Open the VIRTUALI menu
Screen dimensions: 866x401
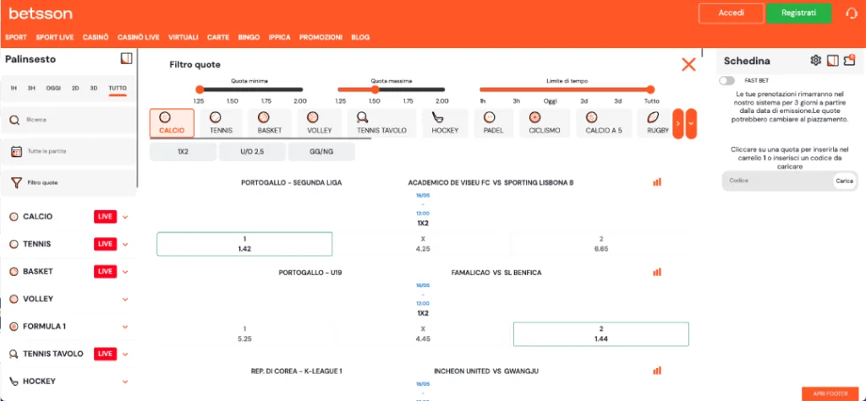[184, 37]
